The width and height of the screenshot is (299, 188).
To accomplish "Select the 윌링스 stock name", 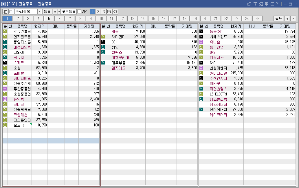I will [117, 52].
